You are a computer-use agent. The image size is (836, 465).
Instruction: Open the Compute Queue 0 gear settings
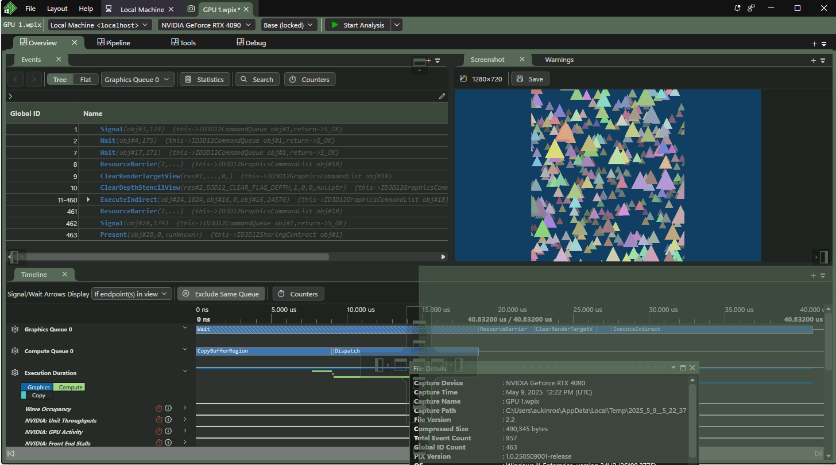pyautogui.click(x=15, y=351)
